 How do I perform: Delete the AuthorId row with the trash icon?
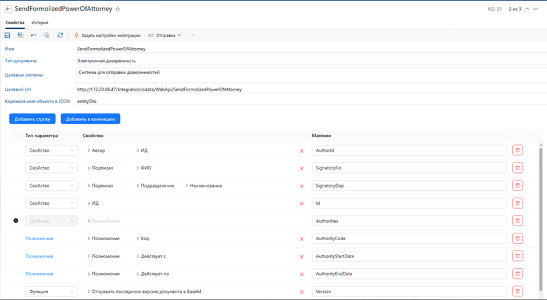click(517, 150)
